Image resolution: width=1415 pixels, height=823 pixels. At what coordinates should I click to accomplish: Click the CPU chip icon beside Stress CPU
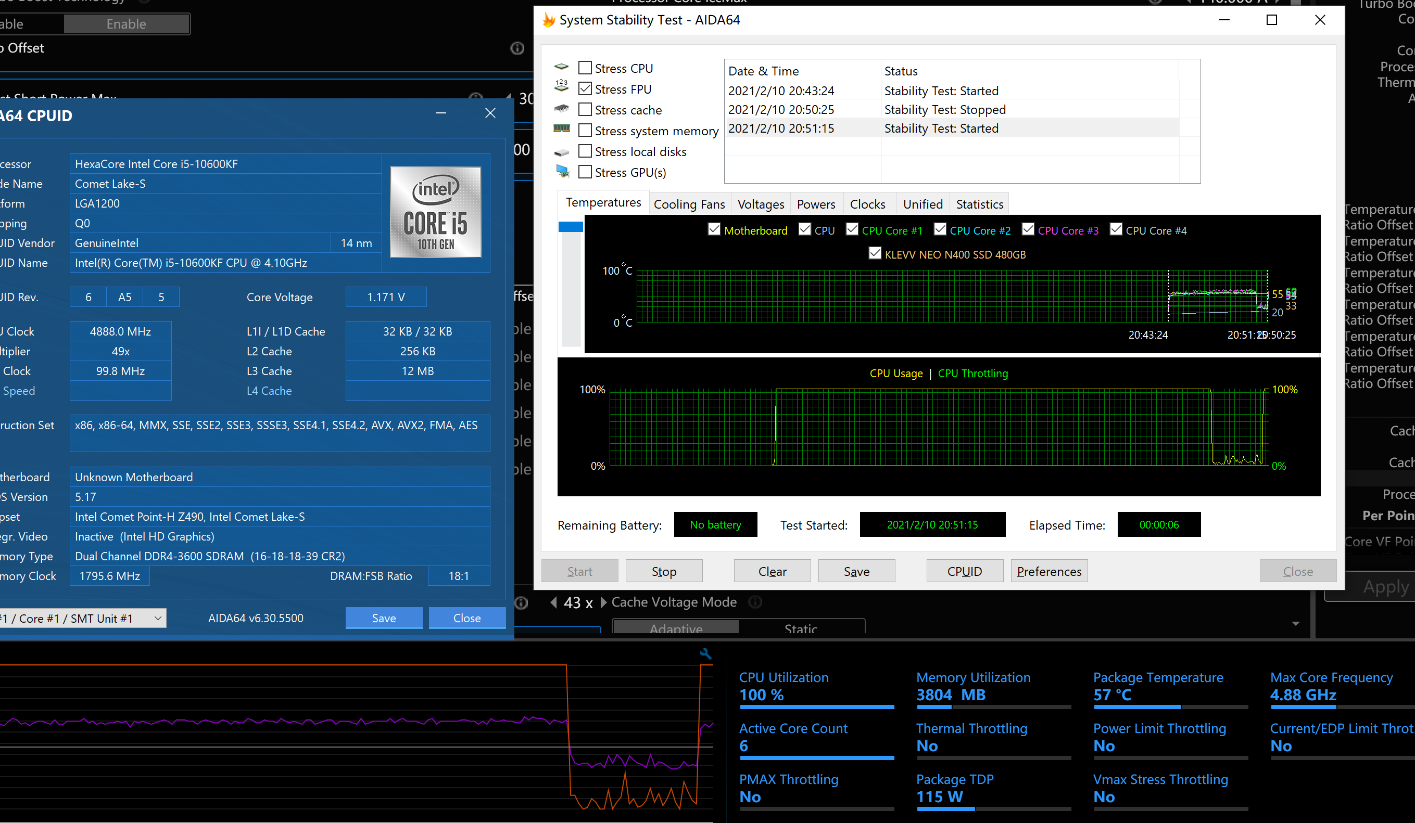pos(562,67)
